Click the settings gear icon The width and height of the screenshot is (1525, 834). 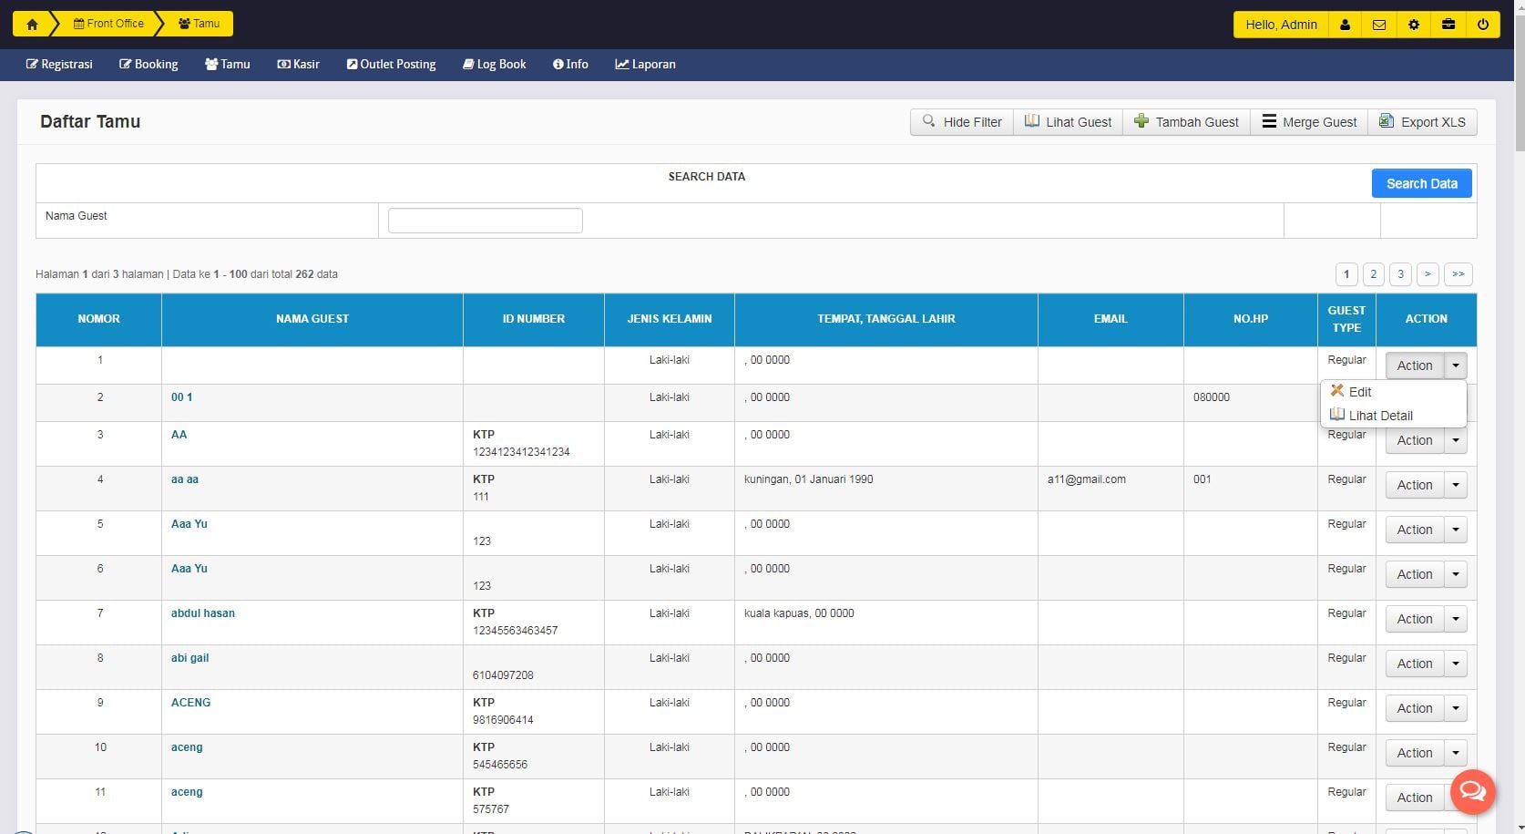coord(1414,25)
